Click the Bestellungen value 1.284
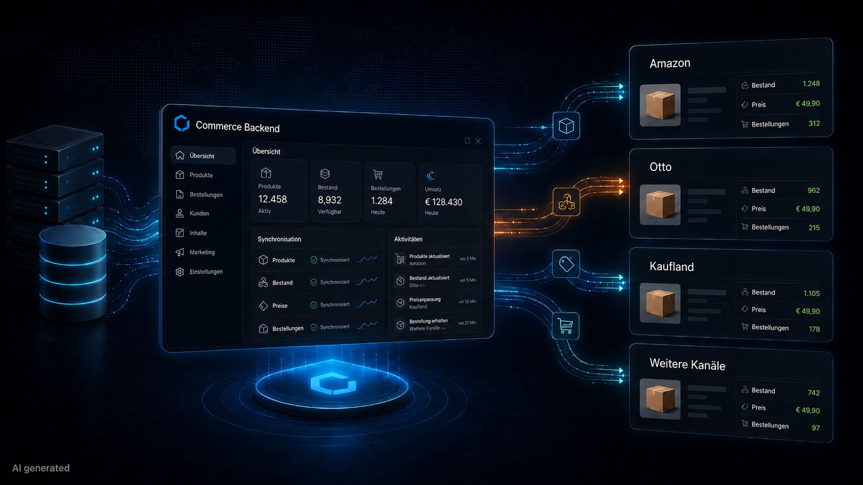 [382, 201]
